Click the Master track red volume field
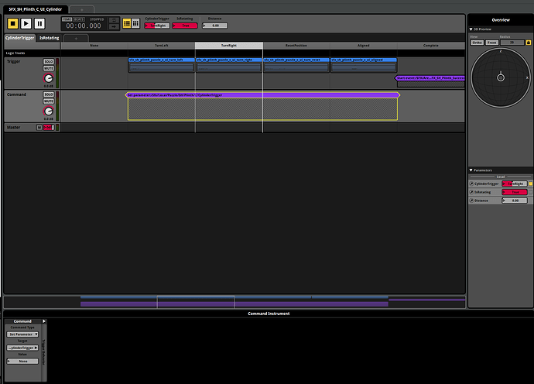The image size is (534, 384). [x=48, y=127]
